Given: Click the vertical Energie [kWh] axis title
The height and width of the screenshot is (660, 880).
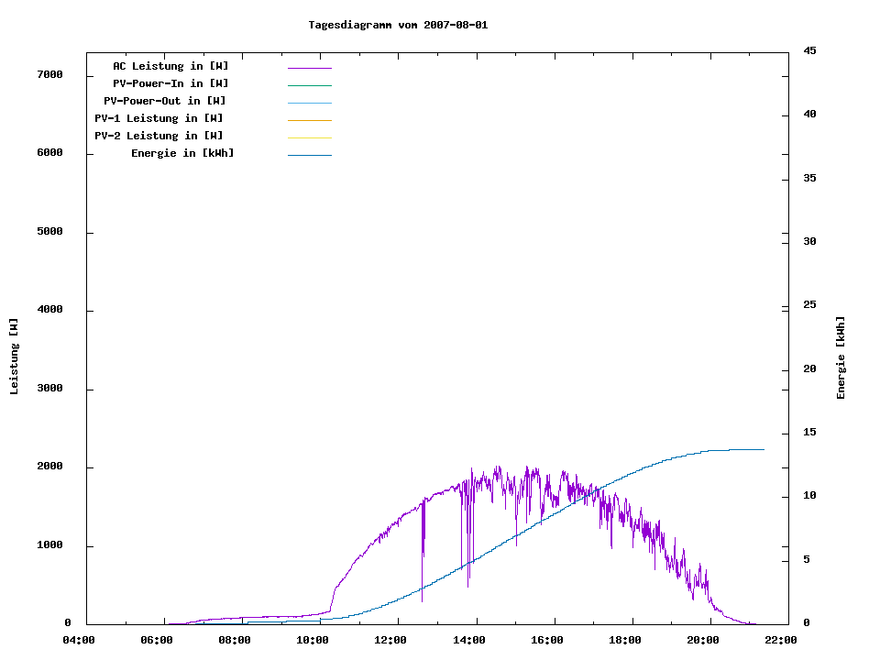Looking at the screenshot, I should (841, 357).
